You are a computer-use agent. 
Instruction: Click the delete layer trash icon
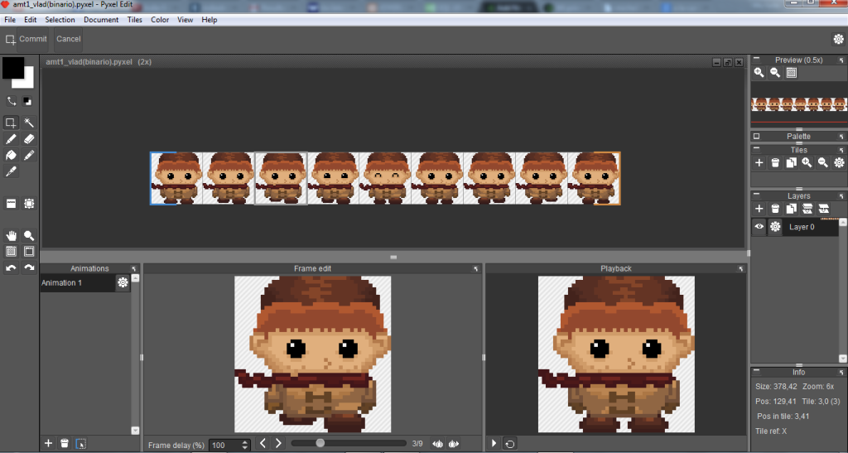pyautogui.click(x=775, y=209)
